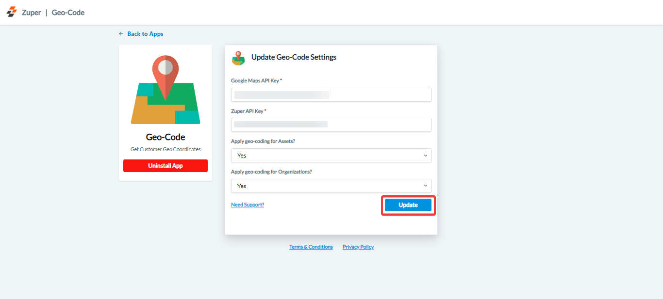Click the Update Geo-Code Settings heading

(x=294, y=57)
